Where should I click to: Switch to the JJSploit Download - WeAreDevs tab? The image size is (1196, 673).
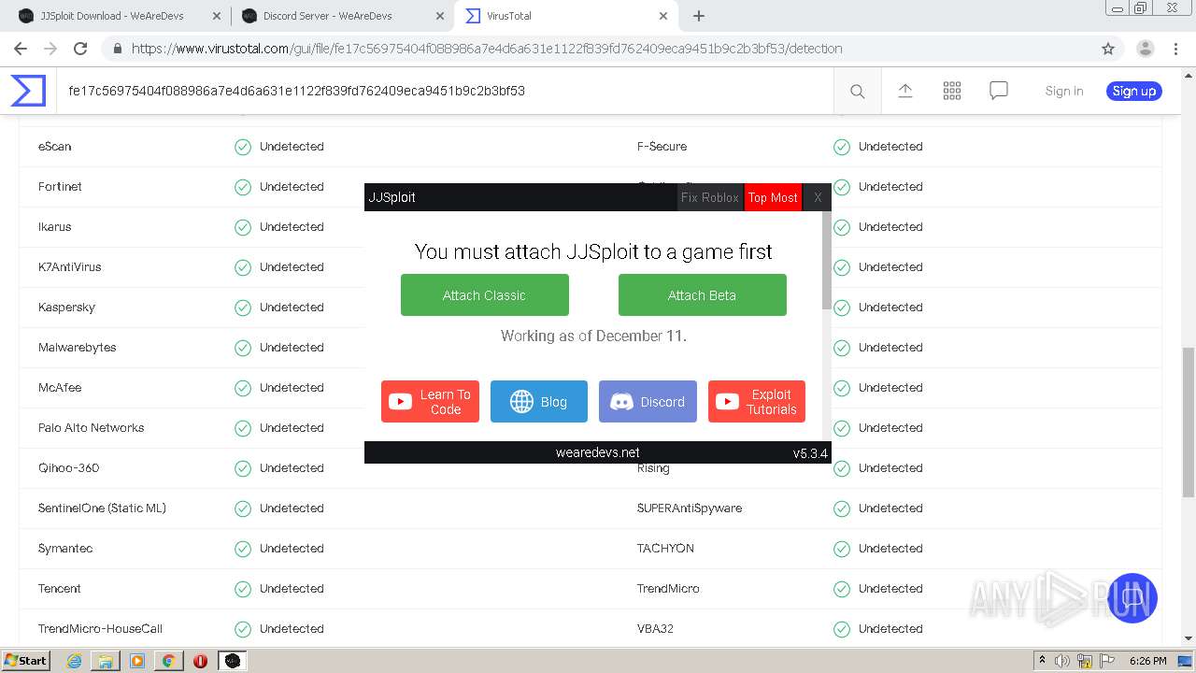coord(112,16)
